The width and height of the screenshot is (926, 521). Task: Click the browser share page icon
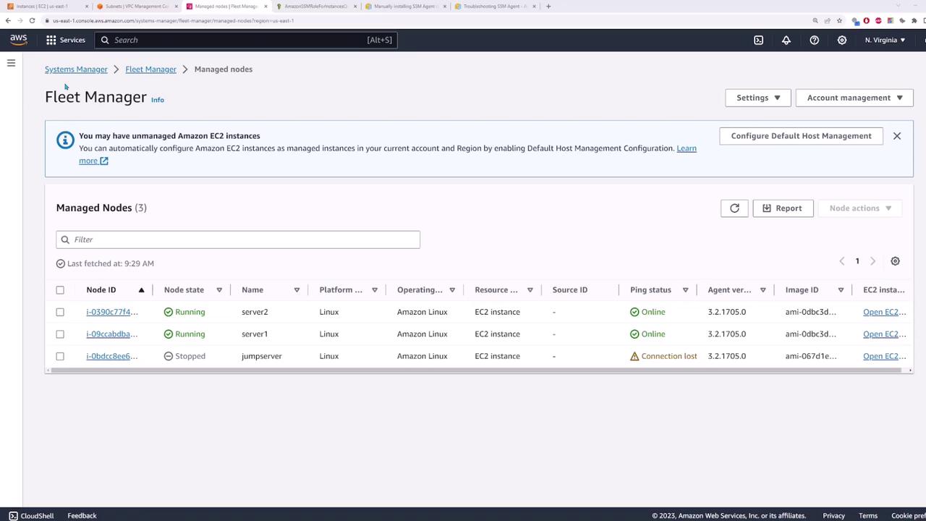click(x=827, y=20)
